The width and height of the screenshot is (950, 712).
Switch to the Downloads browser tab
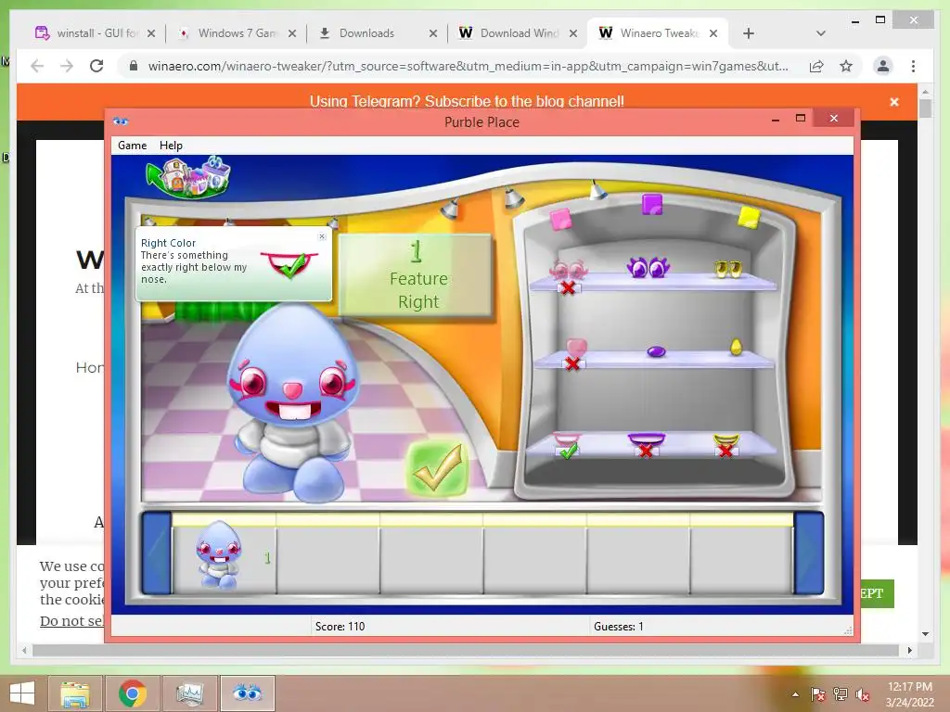(366, 33)
